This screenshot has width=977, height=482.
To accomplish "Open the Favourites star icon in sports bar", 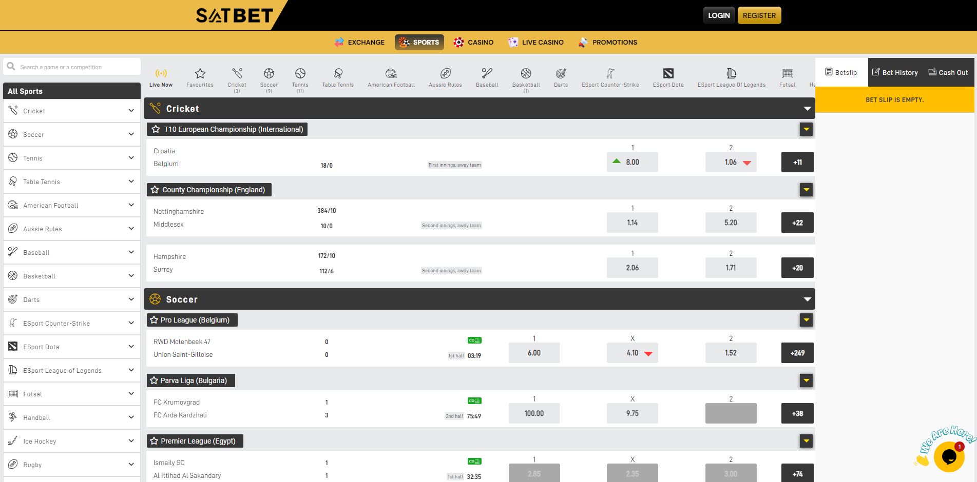I will (x=200, y=73).
